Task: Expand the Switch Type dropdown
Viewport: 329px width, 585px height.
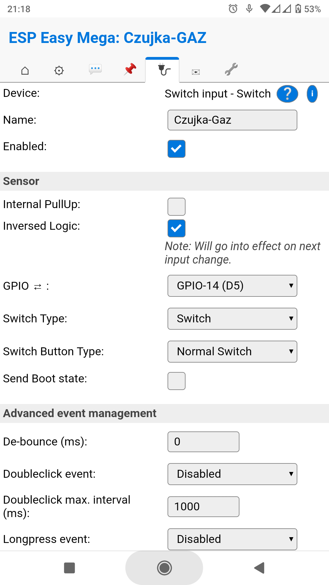Action: (x=232, y=319)
